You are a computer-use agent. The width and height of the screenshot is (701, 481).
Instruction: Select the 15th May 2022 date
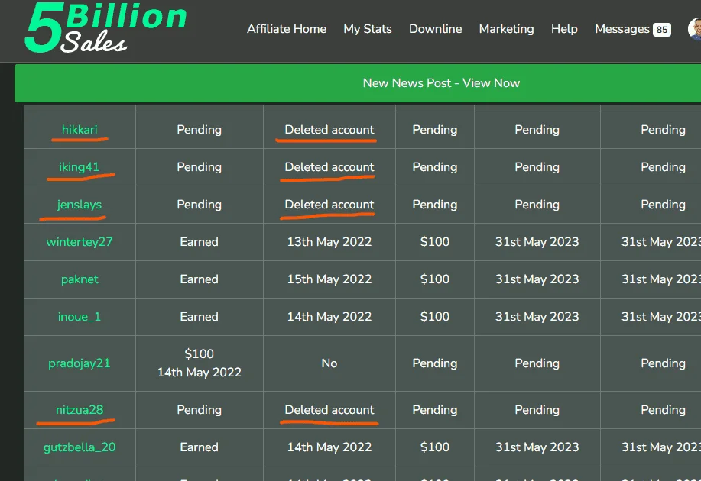coord(329,279)
